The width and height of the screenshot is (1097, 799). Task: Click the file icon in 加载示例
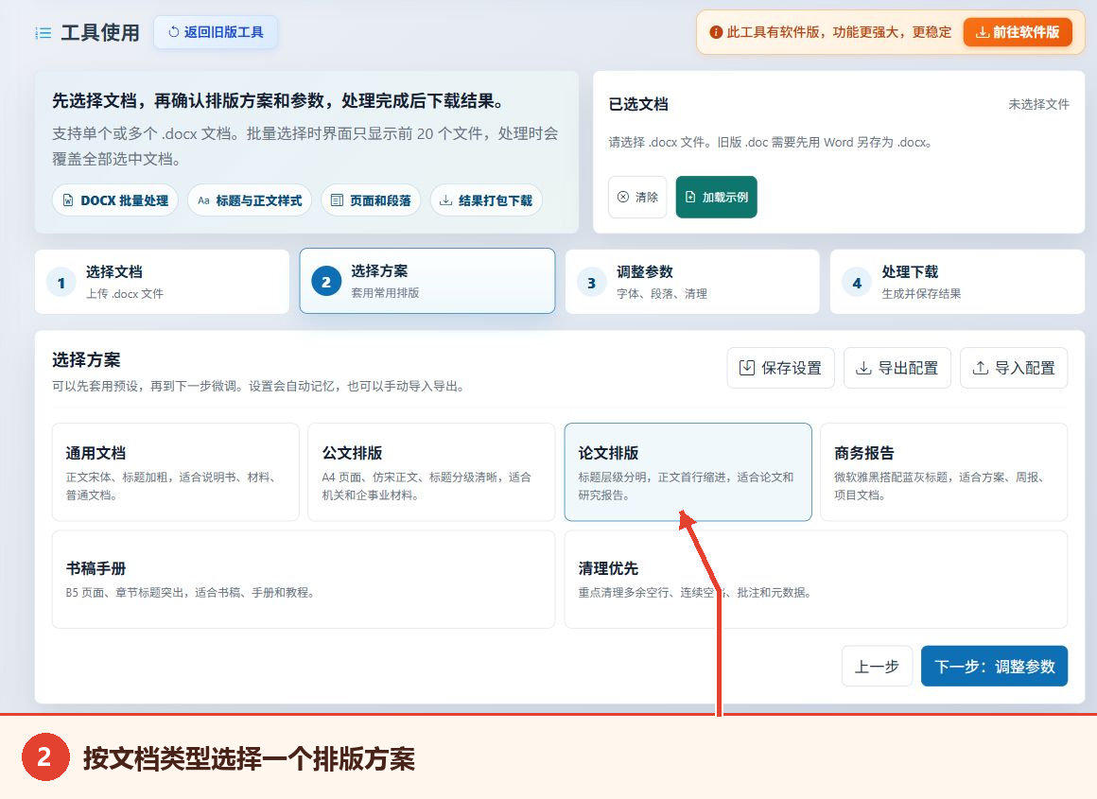tap(690, 198)
